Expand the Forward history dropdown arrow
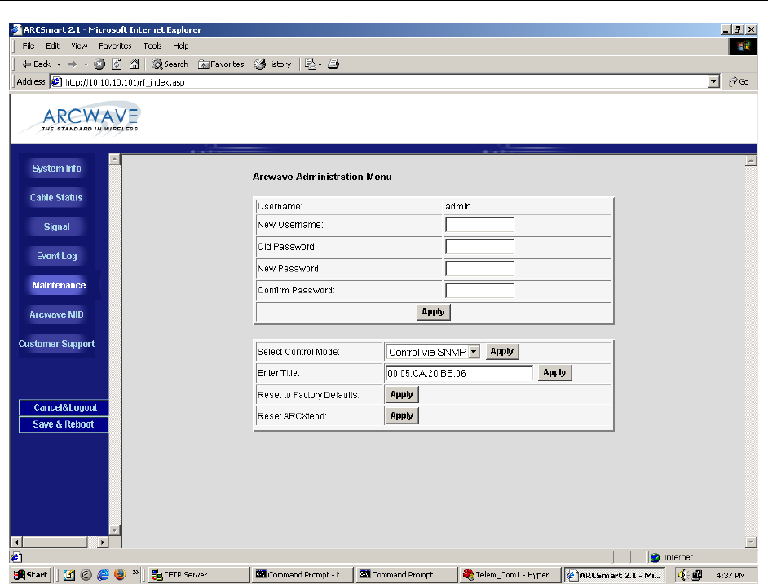The width and height of the screenshot is (768, 584). coord(86,64)
